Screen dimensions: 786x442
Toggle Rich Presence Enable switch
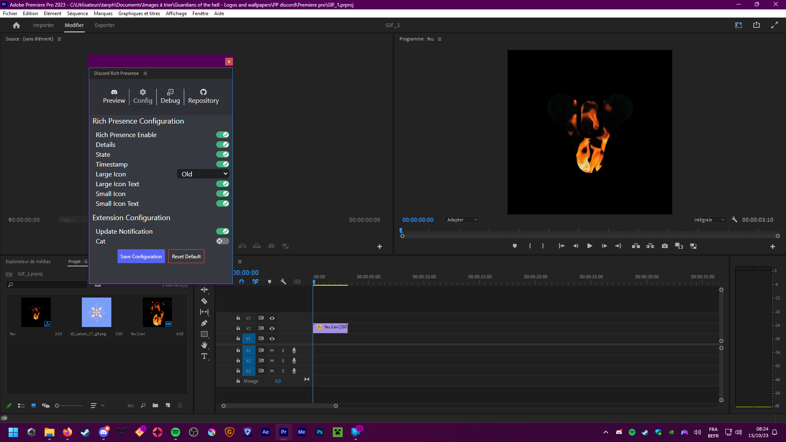pyautogui.click(x=223, y=135)
